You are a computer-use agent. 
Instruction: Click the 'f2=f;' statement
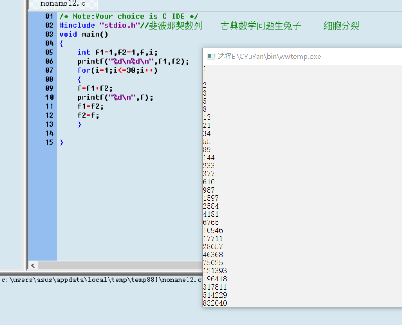pyautogui.click(x=88, y=115)
